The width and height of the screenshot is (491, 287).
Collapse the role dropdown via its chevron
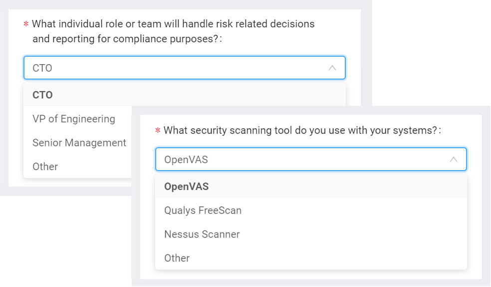tap(332, 68)
